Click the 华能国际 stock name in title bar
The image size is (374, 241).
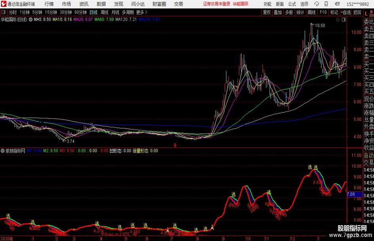tap(241, 4)
